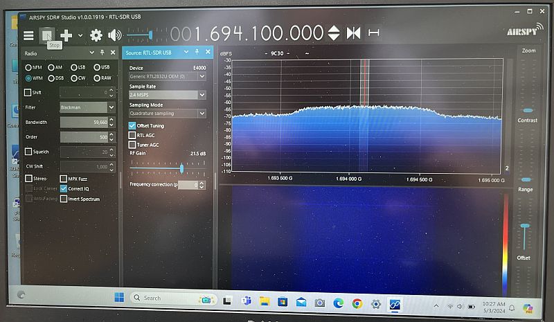Mute audio with the speaker icon
Screen dimensions: 554x322
114,35
